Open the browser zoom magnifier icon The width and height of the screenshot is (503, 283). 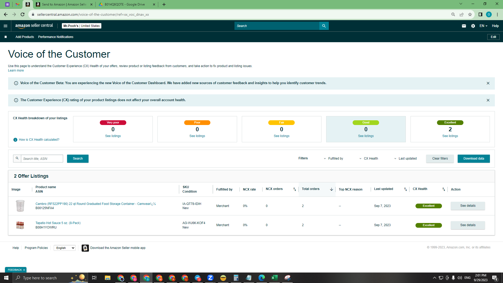pos(453,15)
